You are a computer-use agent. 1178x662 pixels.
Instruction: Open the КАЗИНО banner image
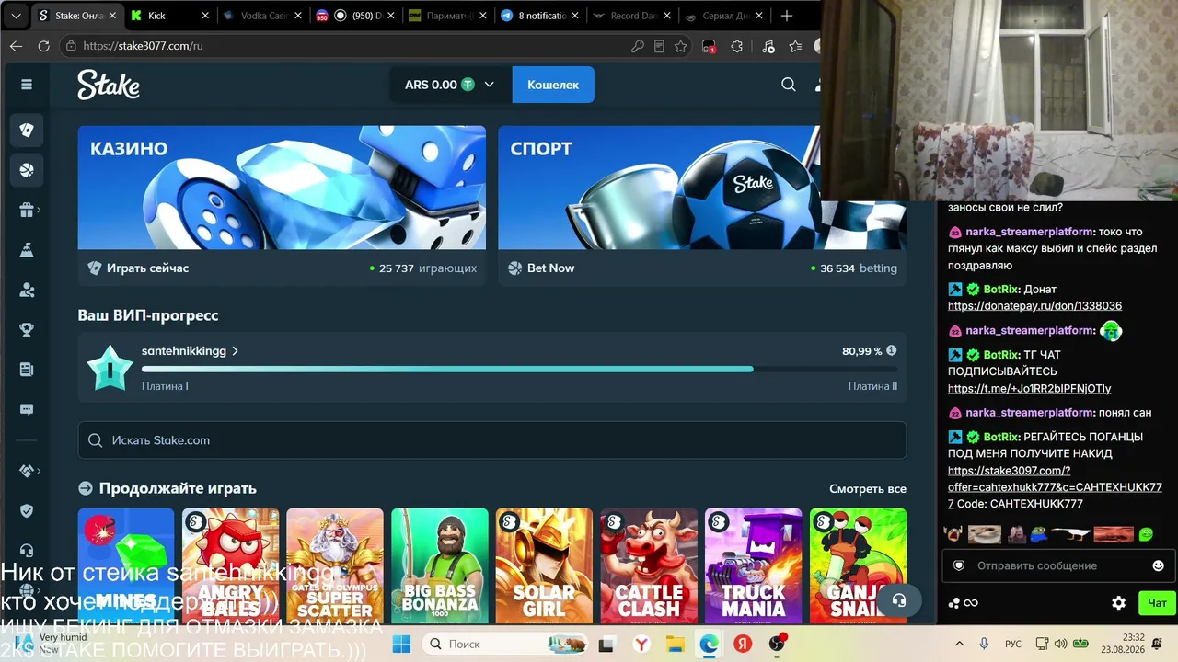point(282,188)
